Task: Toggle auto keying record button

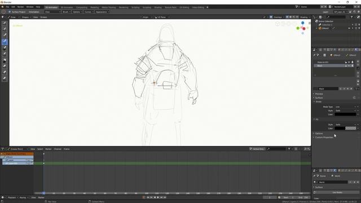Action: point(144,197)
